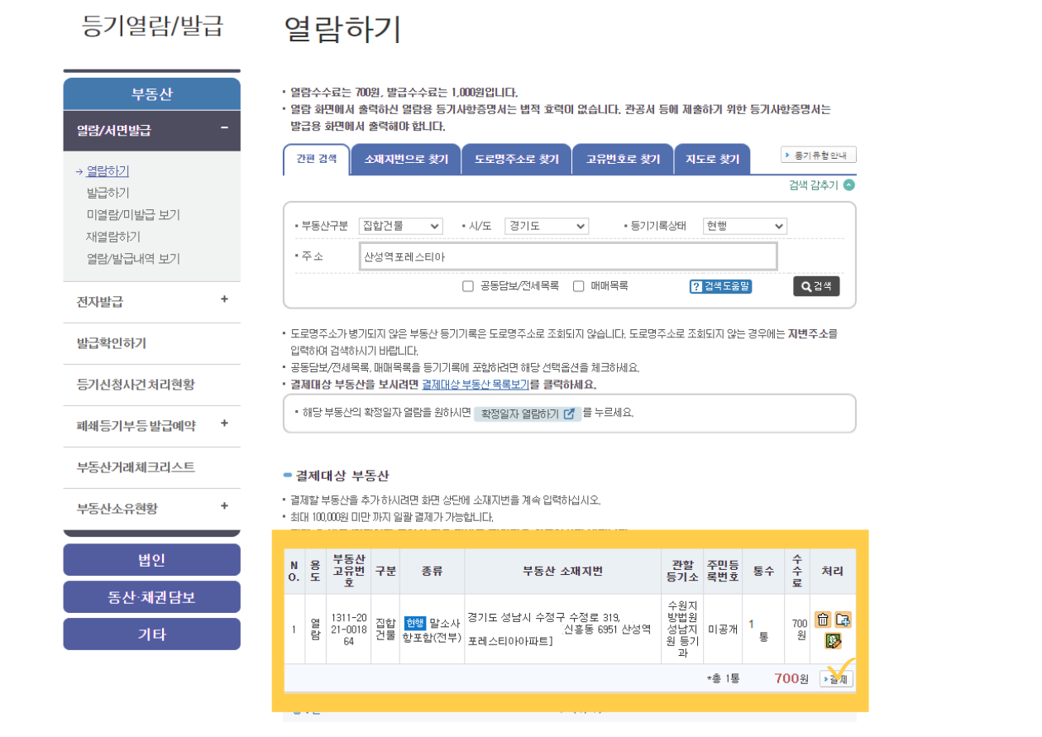Image resolution: width=1042 pixels, height=737 pixels.
Task: Enable the 공동담보/전세목록 checkbox
Action: [x=470, y=286]
